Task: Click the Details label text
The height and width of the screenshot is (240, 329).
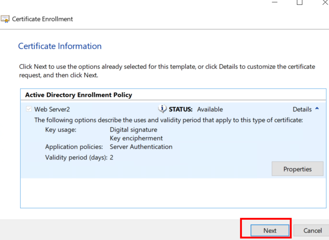Action: point(302,109)
